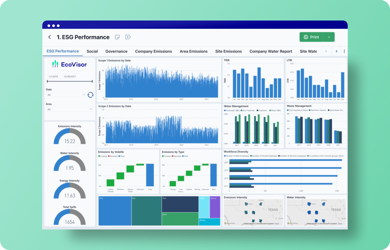Open the vertical three-dot tabs menu
This screenshot has height=250, width=390.
(x=344, y=51)
